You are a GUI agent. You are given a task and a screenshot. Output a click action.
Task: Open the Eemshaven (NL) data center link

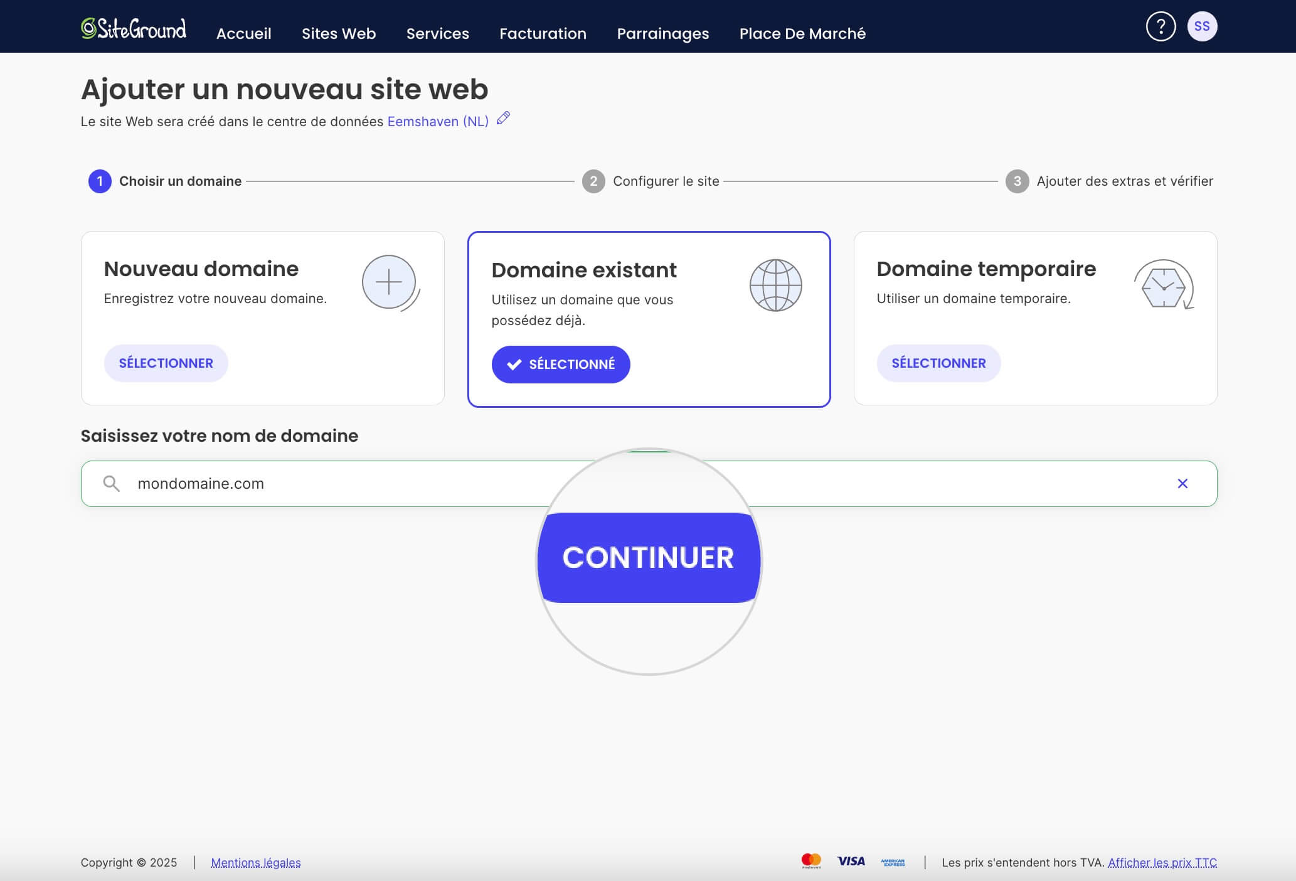coord(438,122)
